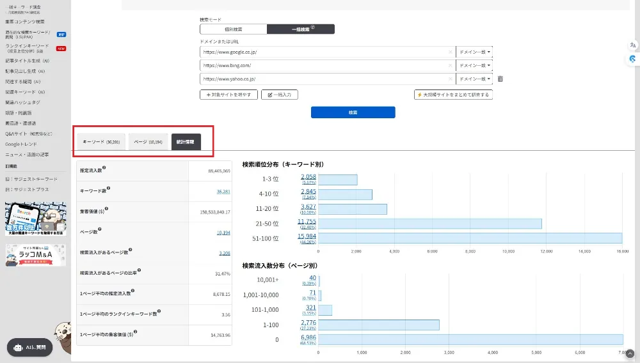Select the 一括検索 search mode
Image resolution: width=640 pixels, height=363 pixels.
tap(301, 29)
